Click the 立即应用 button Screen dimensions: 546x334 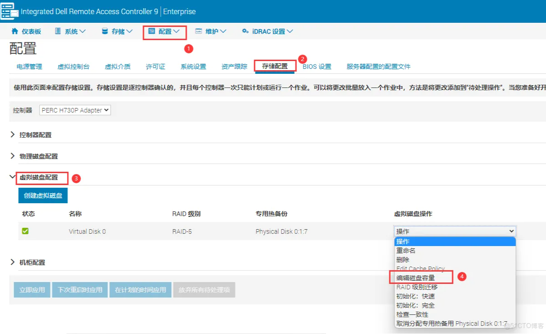click(32, 290)
